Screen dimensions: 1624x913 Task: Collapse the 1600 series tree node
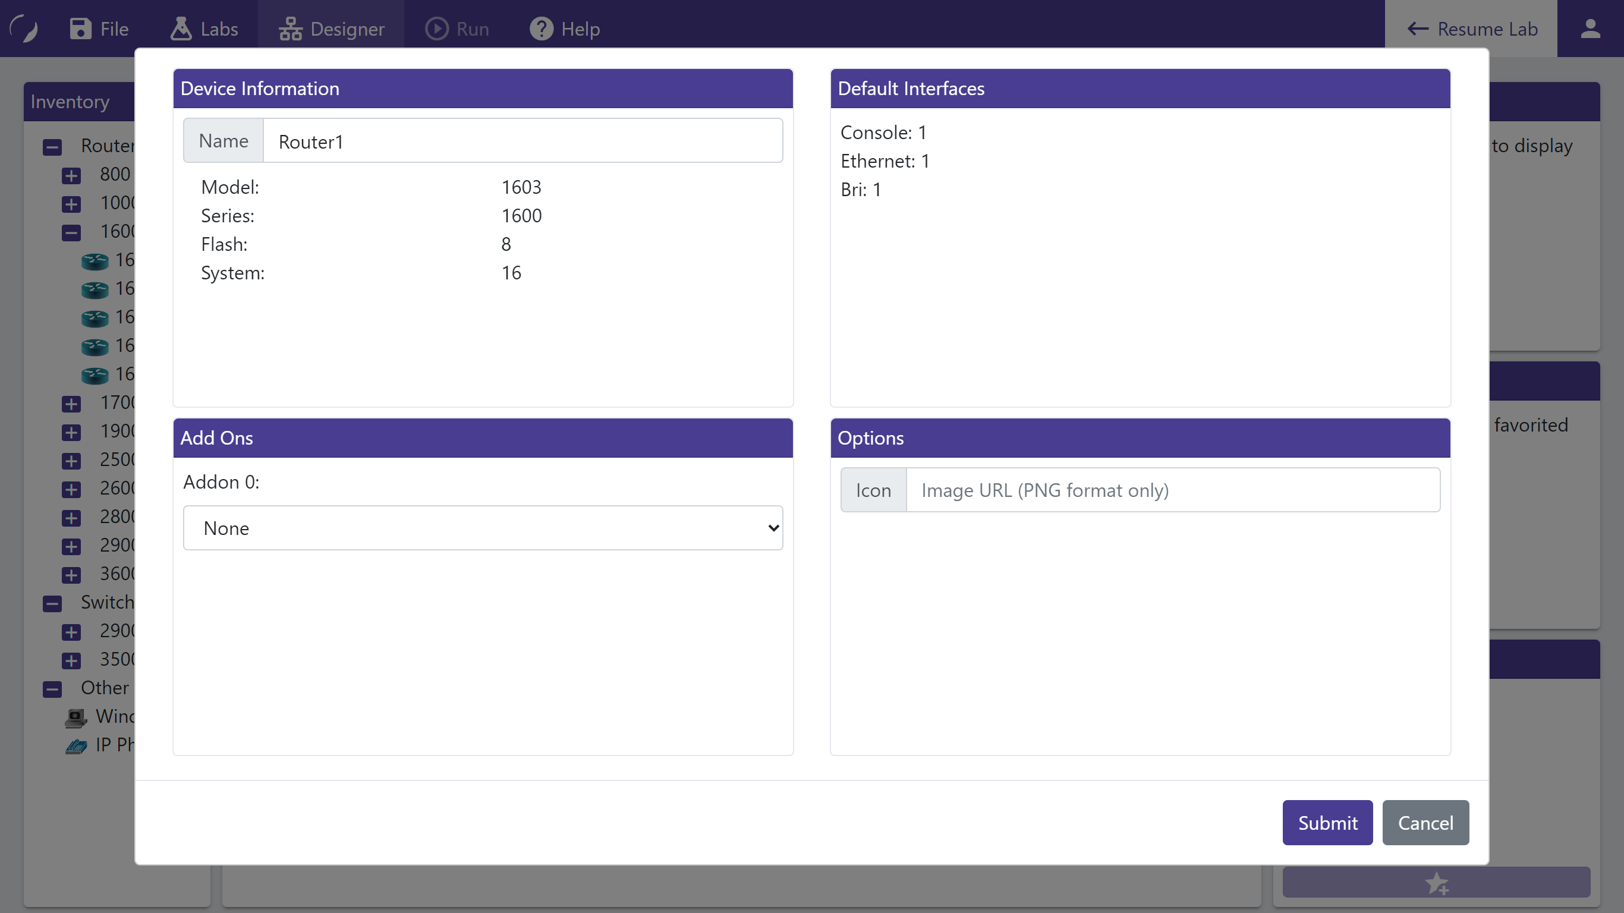click(71, 232)
